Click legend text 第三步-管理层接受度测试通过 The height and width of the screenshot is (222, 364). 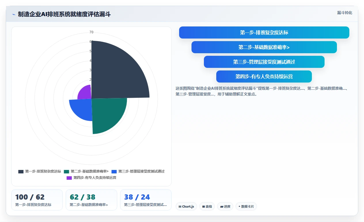click(x=141, y=171)
